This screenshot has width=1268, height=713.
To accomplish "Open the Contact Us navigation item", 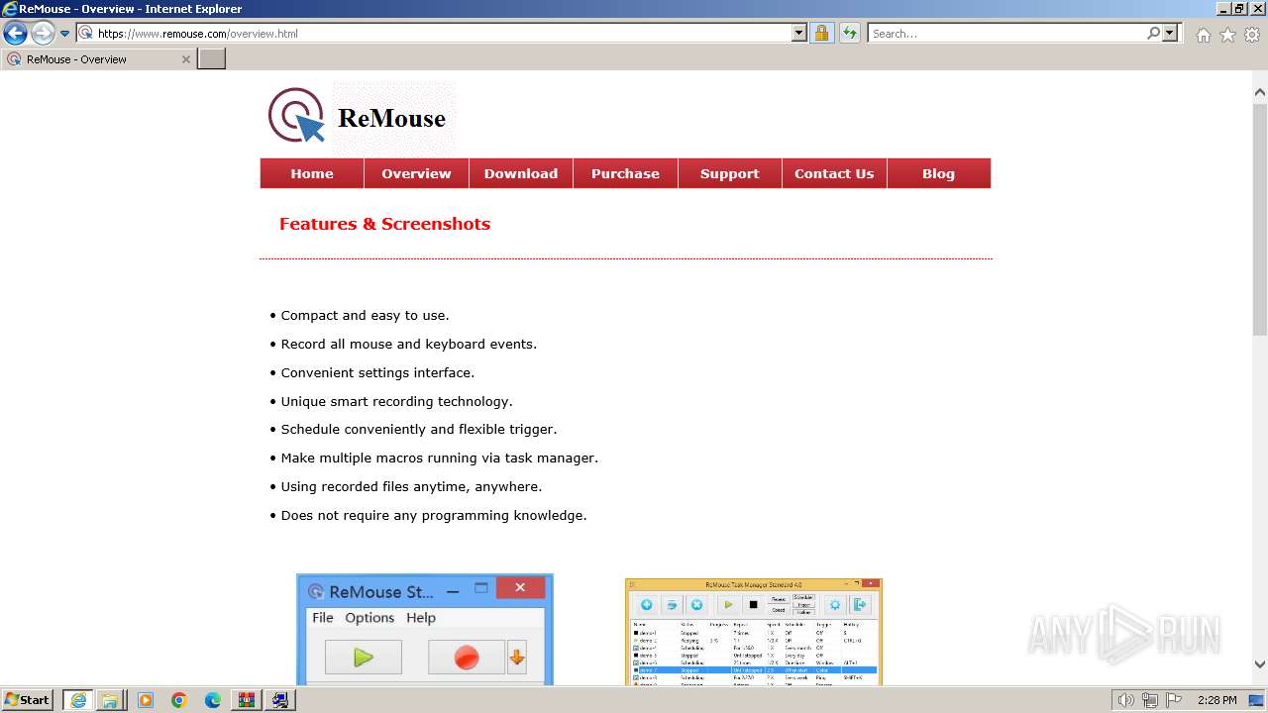I will coord(834,173).
